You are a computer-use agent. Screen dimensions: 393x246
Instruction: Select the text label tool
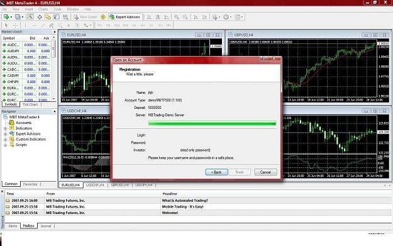coord(77,25)
